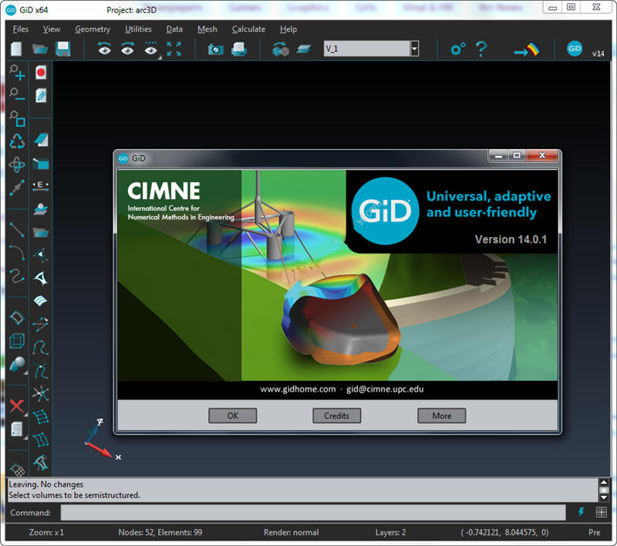Go to previous view using left-arrow eye icon

pos(104,49)
